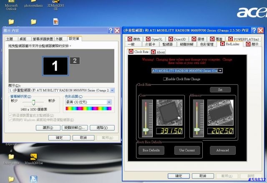Open the Advanced clock settings button
Screen dimensions: 267x183
(222, 150)
